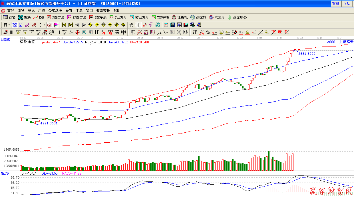Image resolution: width=354 pixels, height=198 pixels.
Task: Open the 江恩 menu
Action: point(41,10)
